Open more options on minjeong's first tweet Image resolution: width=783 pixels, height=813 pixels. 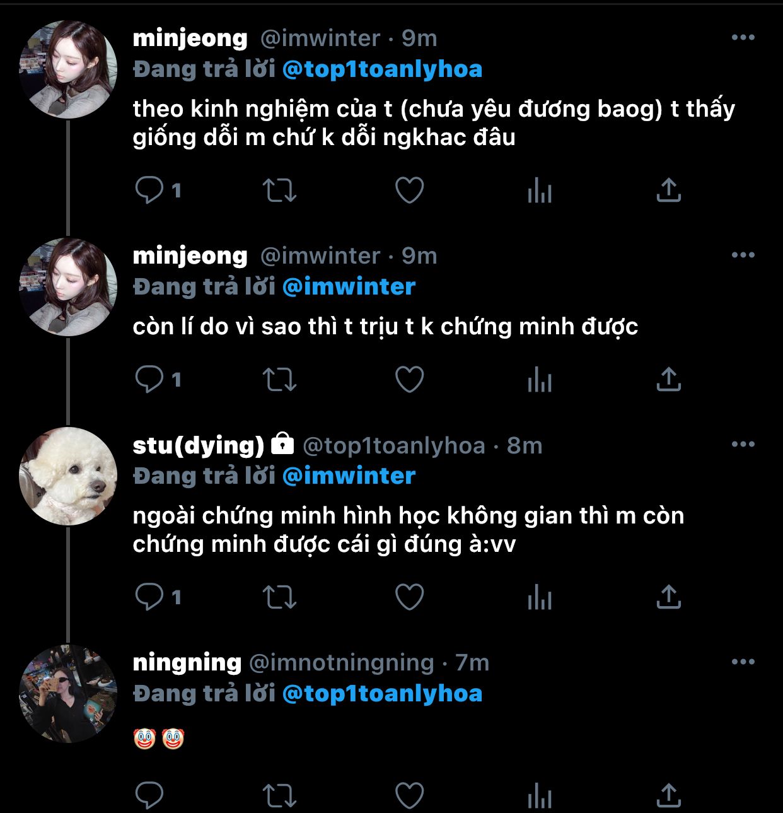pos(743,38)
